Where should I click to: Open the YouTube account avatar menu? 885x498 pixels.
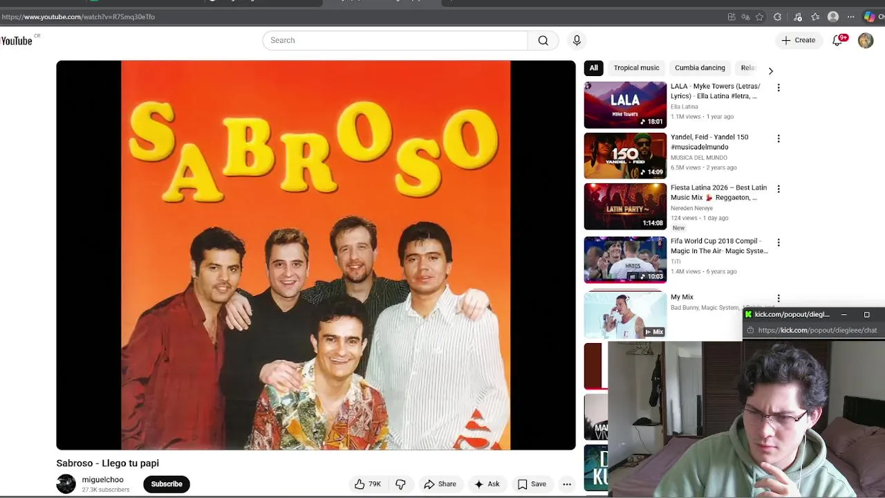pos(866,40)
